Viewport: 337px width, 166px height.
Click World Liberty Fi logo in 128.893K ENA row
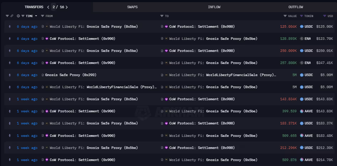pos(166,39)
